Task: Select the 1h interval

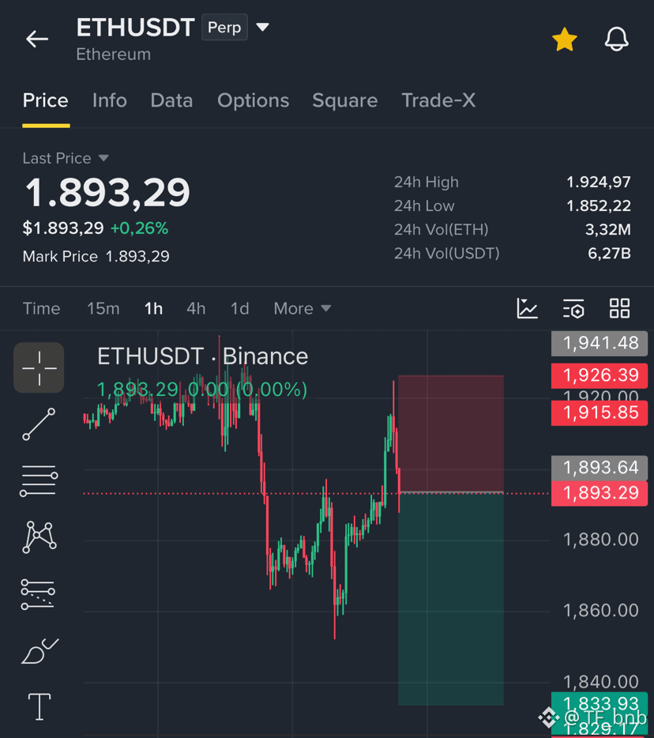Action: point(153,309)
